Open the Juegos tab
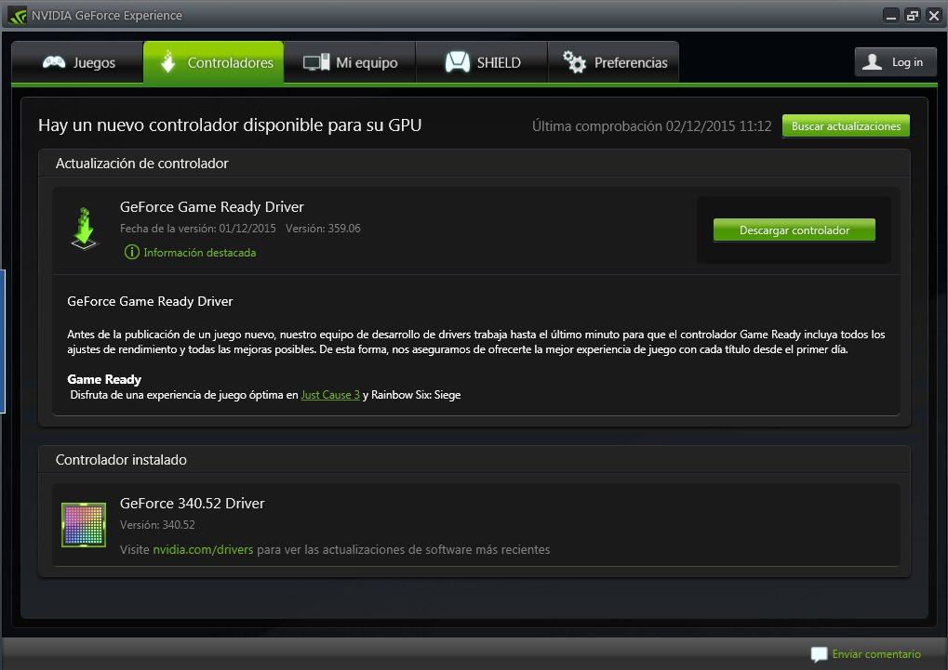948x670 pixels. (x=77, y=62)
